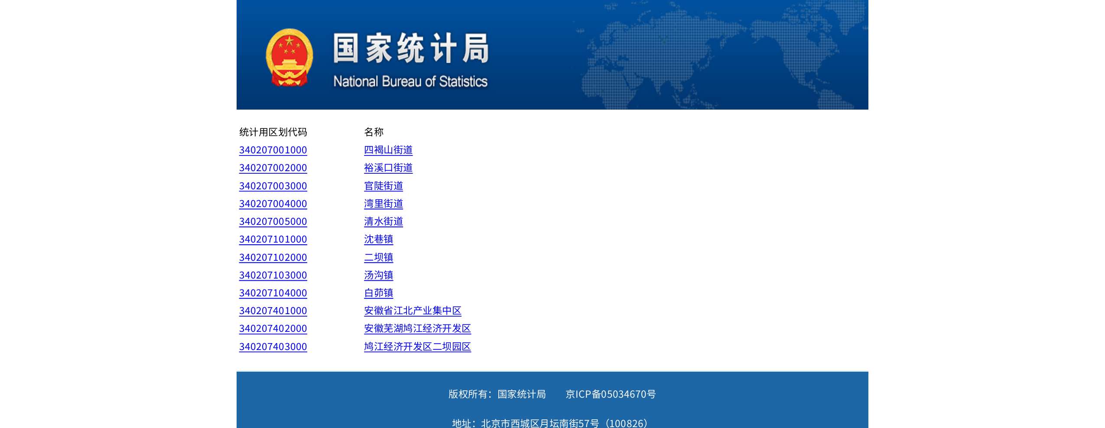Image resolution: width=1105 pixels, height=428 pixels.
Task: Open 安徽芜湖鸠江经济开发区 link
Action: click(x=417, y=329)
